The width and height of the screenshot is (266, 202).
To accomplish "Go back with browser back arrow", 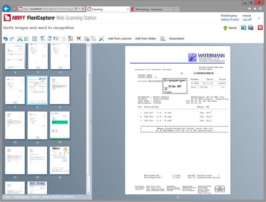I will 6,9.
